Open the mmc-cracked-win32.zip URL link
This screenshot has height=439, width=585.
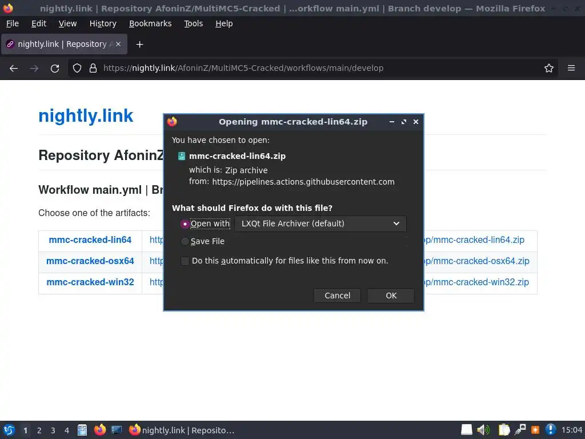(476, 282)
